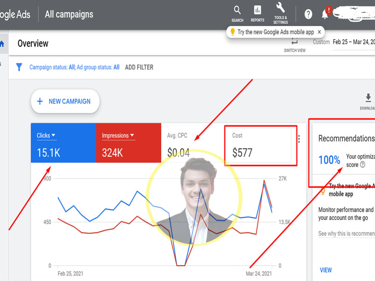Screen dimensions: 375x281
Task: Click the New Campaign button
Action: point(65,101)
